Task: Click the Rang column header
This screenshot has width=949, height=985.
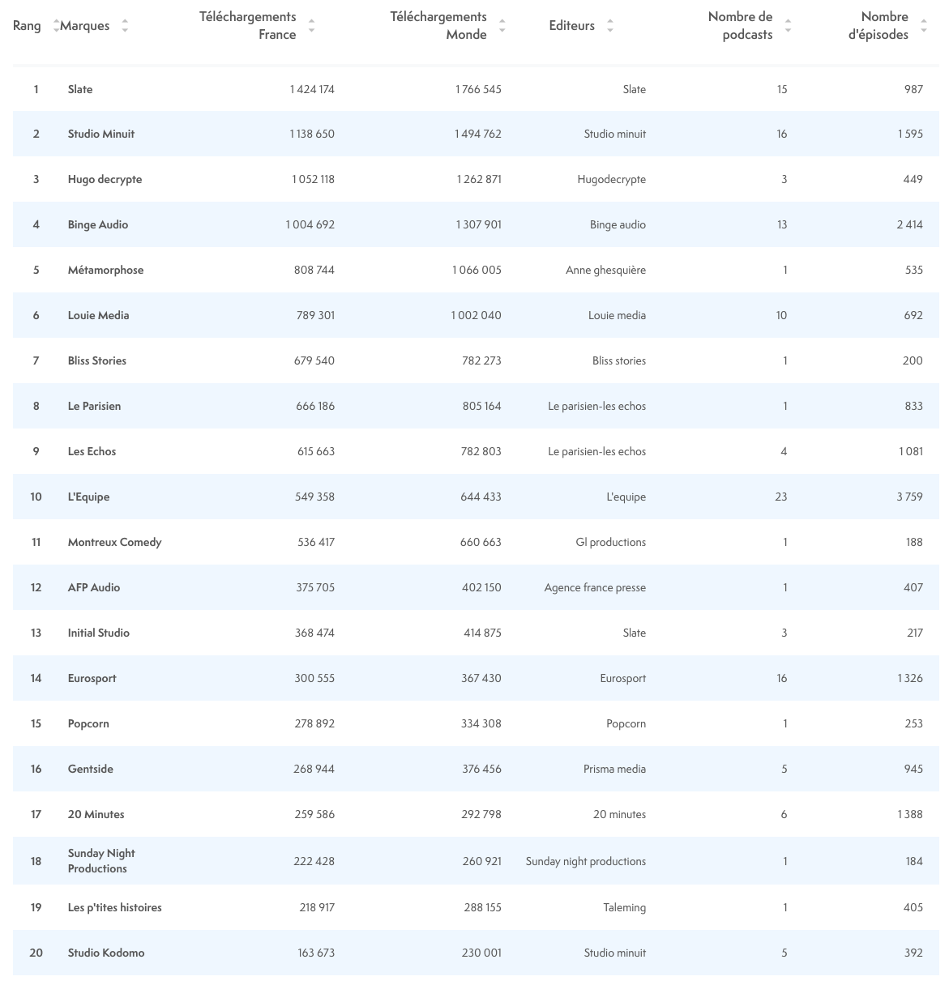Action: click(x=27, y=26)
